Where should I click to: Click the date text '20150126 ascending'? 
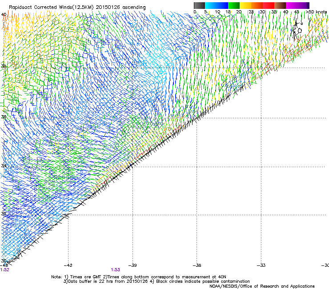point(121,8)
